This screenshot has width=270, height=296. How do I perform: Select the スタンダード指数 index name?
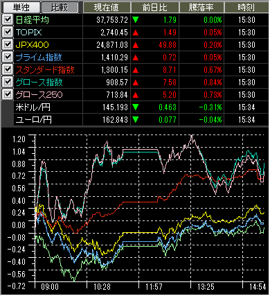(45, 70)
